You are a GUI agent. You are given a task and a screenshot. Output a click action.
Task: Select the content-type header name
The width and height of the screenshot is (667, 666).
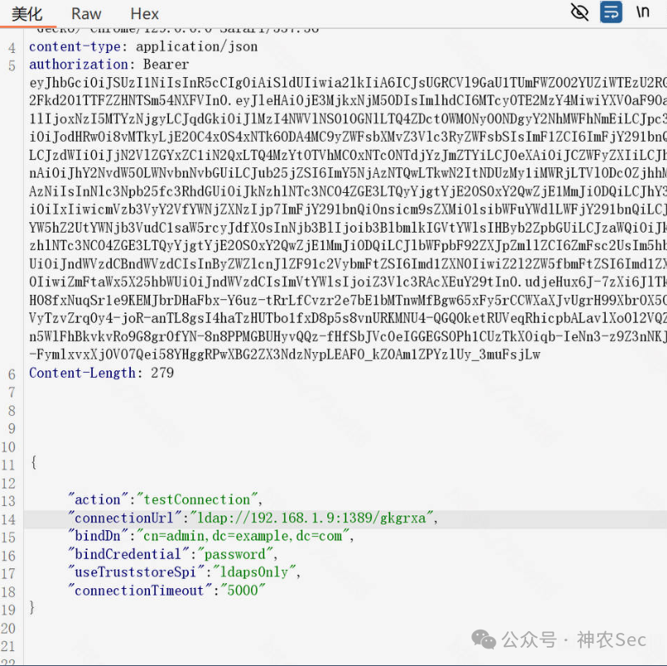pos(75,46)
